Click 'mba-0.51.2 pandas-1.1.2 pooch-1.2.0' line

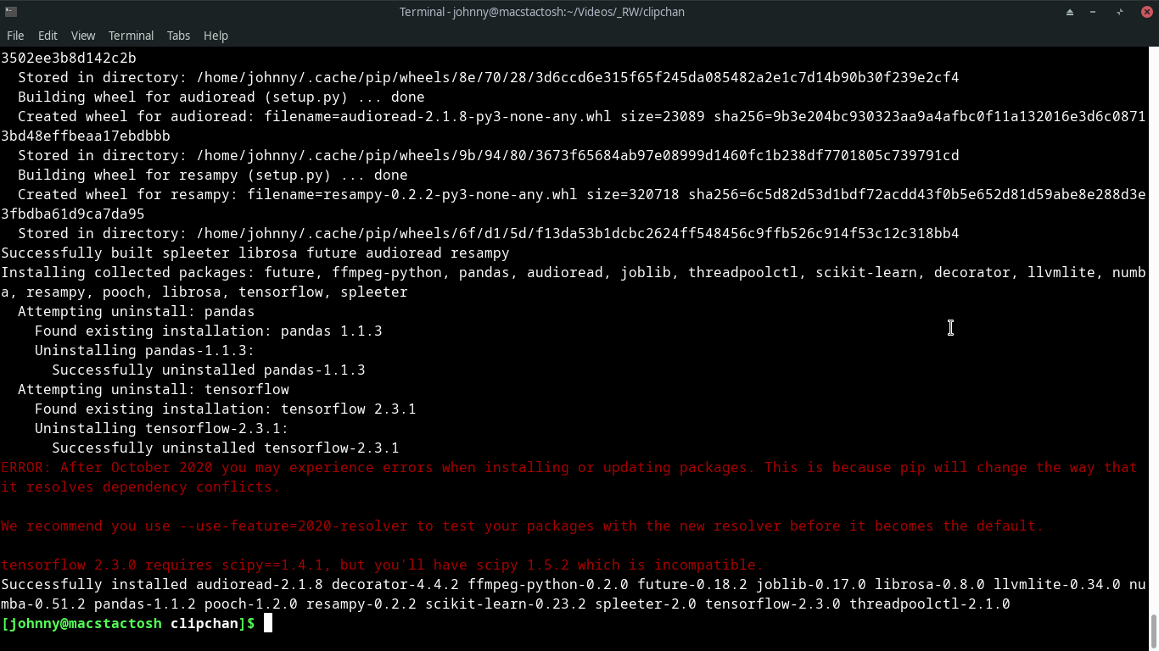[x=506, y=604]
